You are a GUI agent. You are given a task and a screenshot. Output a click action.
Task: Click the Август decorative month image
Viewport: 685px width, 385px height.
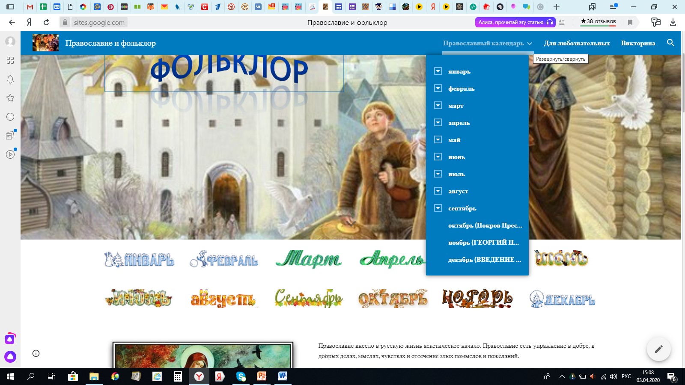click(x=223, y=299)
